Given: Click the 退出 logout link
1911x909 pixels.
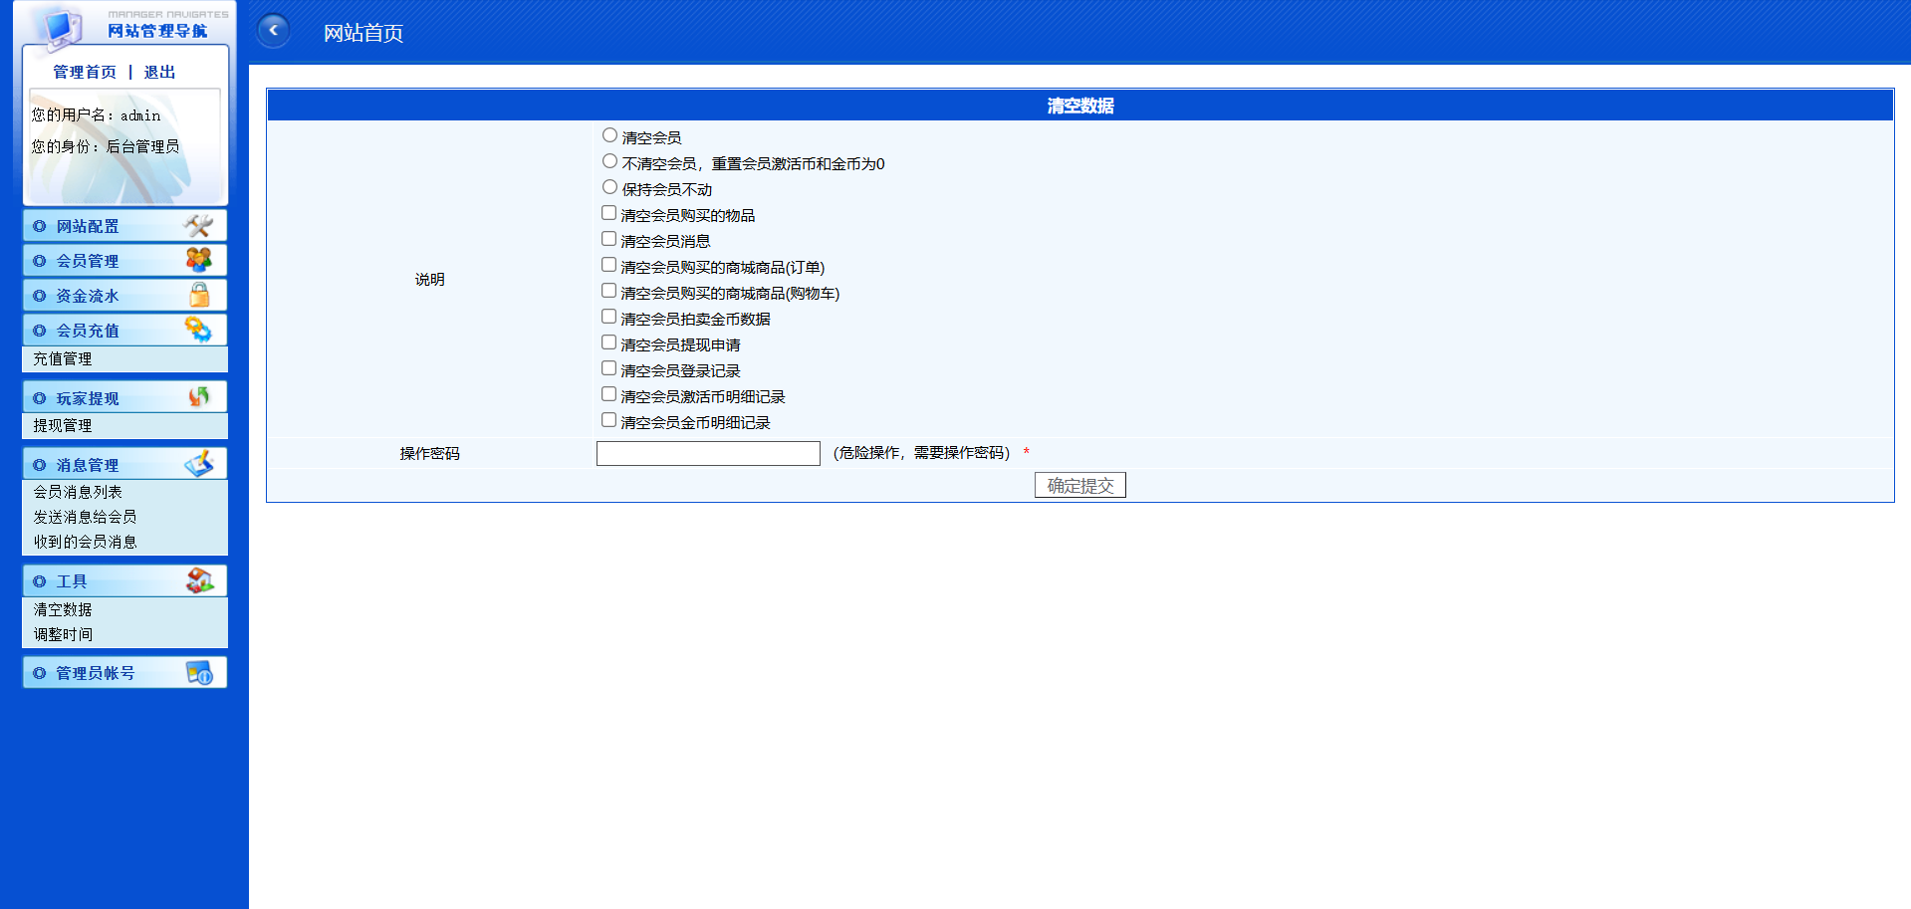Looking at the screenshot, I should (159, 72).
